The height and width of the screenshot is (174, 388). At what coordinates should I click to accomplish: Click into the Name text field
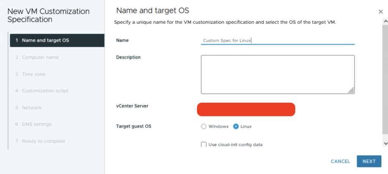pos(277,40)
